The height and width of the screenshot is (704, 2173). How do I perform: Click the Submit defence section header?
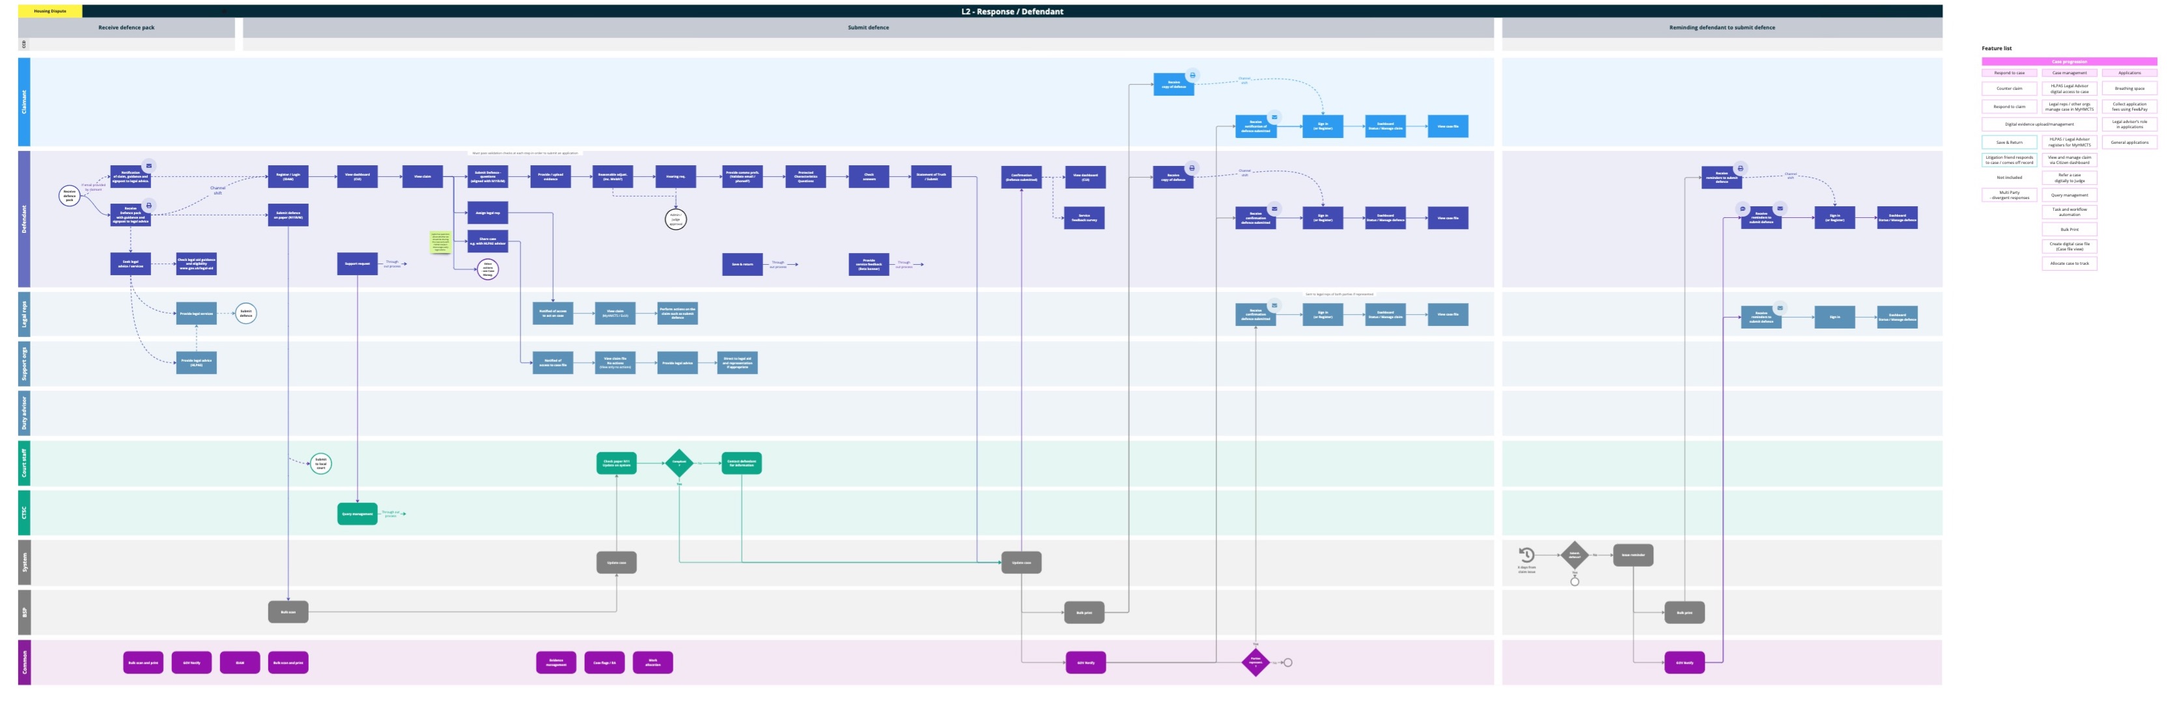(868, 27)
